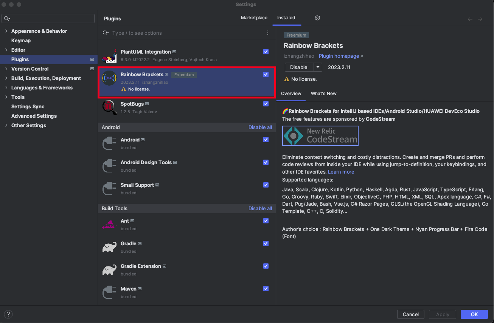Expand the Appearance & Behavior tree node
Image resolution: width=494 pixels, height=323 pixels.
click(6, 31)
